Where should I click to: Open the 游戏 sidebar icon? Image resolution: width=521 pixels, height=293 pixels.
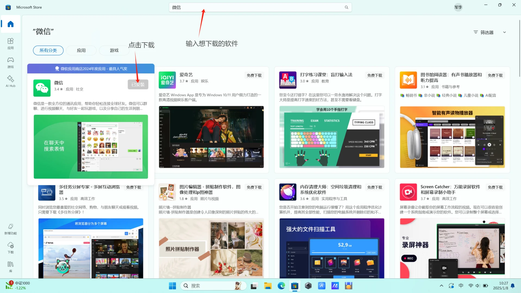coord(11,62)
